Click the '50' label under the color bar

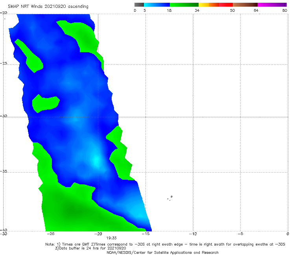(232, 11)
